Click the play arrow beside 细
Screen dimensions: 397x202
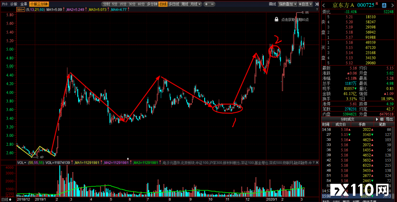click(377, 119)
